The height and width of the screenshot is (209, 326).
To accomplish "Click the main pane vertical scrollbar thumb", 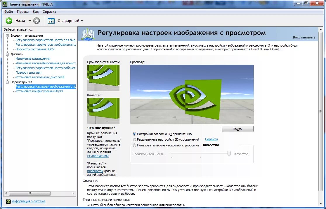I will [x=320, y=111].
